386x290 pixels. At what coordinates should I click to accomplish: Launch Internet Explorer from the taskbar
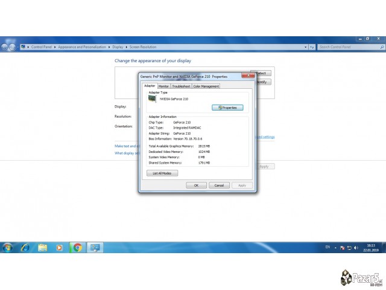click(25, 247)
